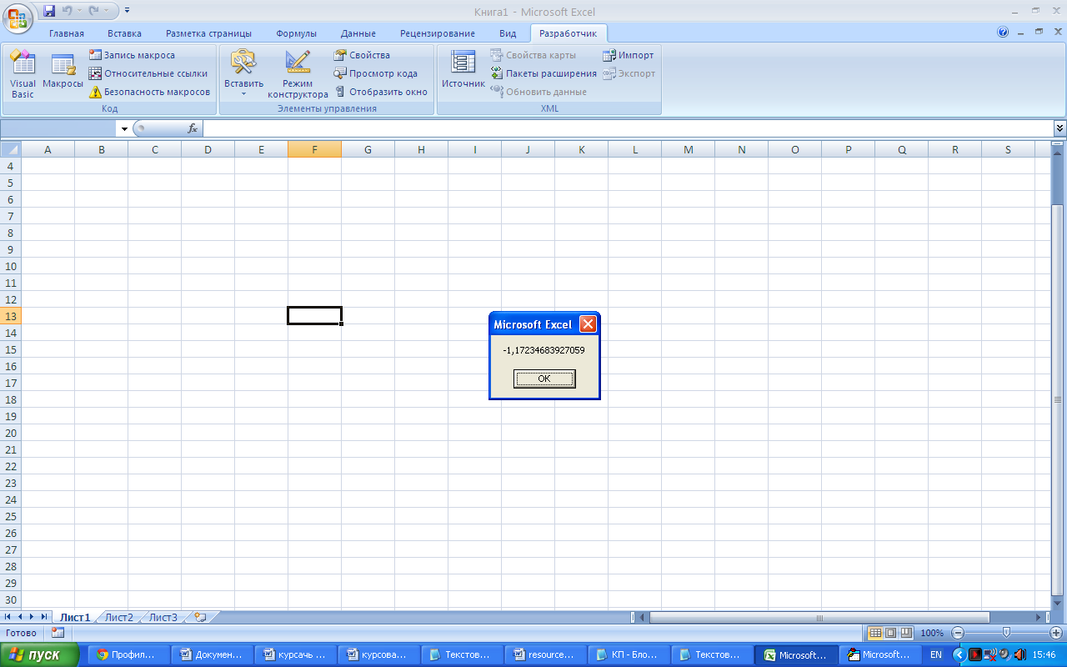The image size is (1067, 667).
Task: Click the volume speaker tray icon
Action: pos(1019,654)
